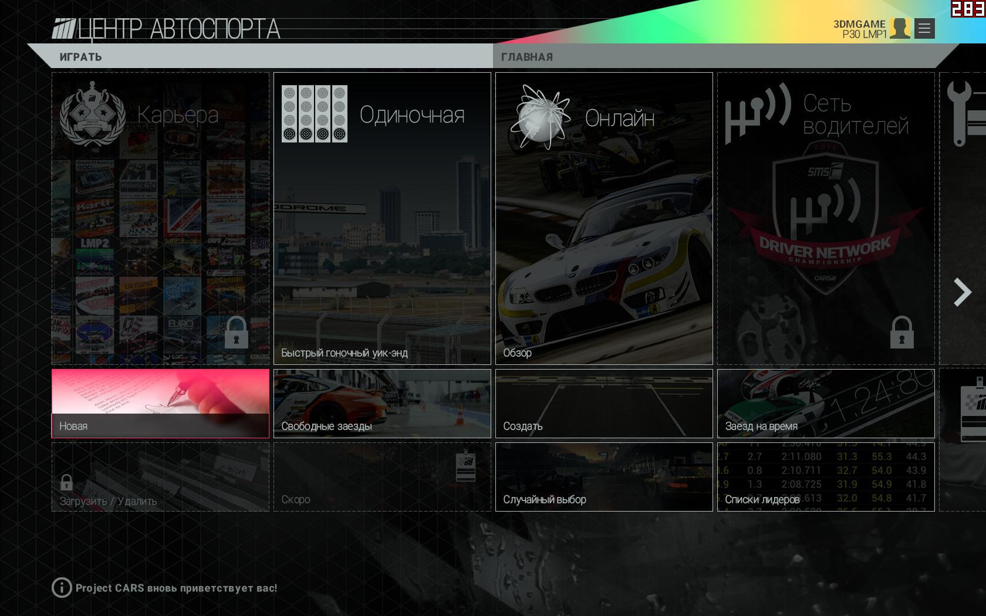Image resolution: width=986 pixels, height=616 pixels.
Task: Click the gear shifter Driver Network icon
Action: click(x=758, y=113)
